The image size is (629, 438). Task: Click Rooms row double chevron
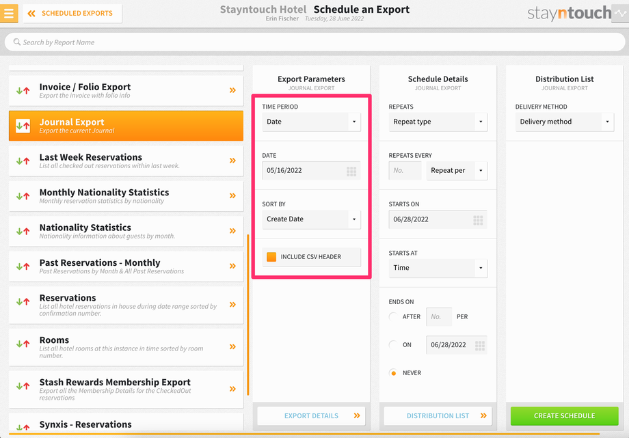(232, 346)
